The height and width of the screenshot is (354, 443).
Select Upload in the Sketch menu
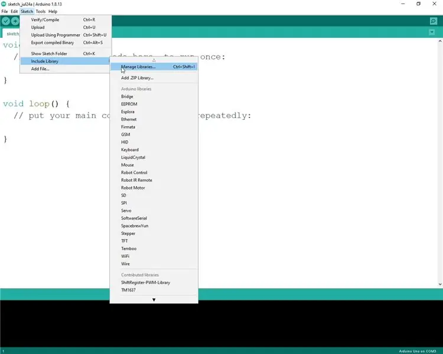pyautogui.click(x=66, y=27)
